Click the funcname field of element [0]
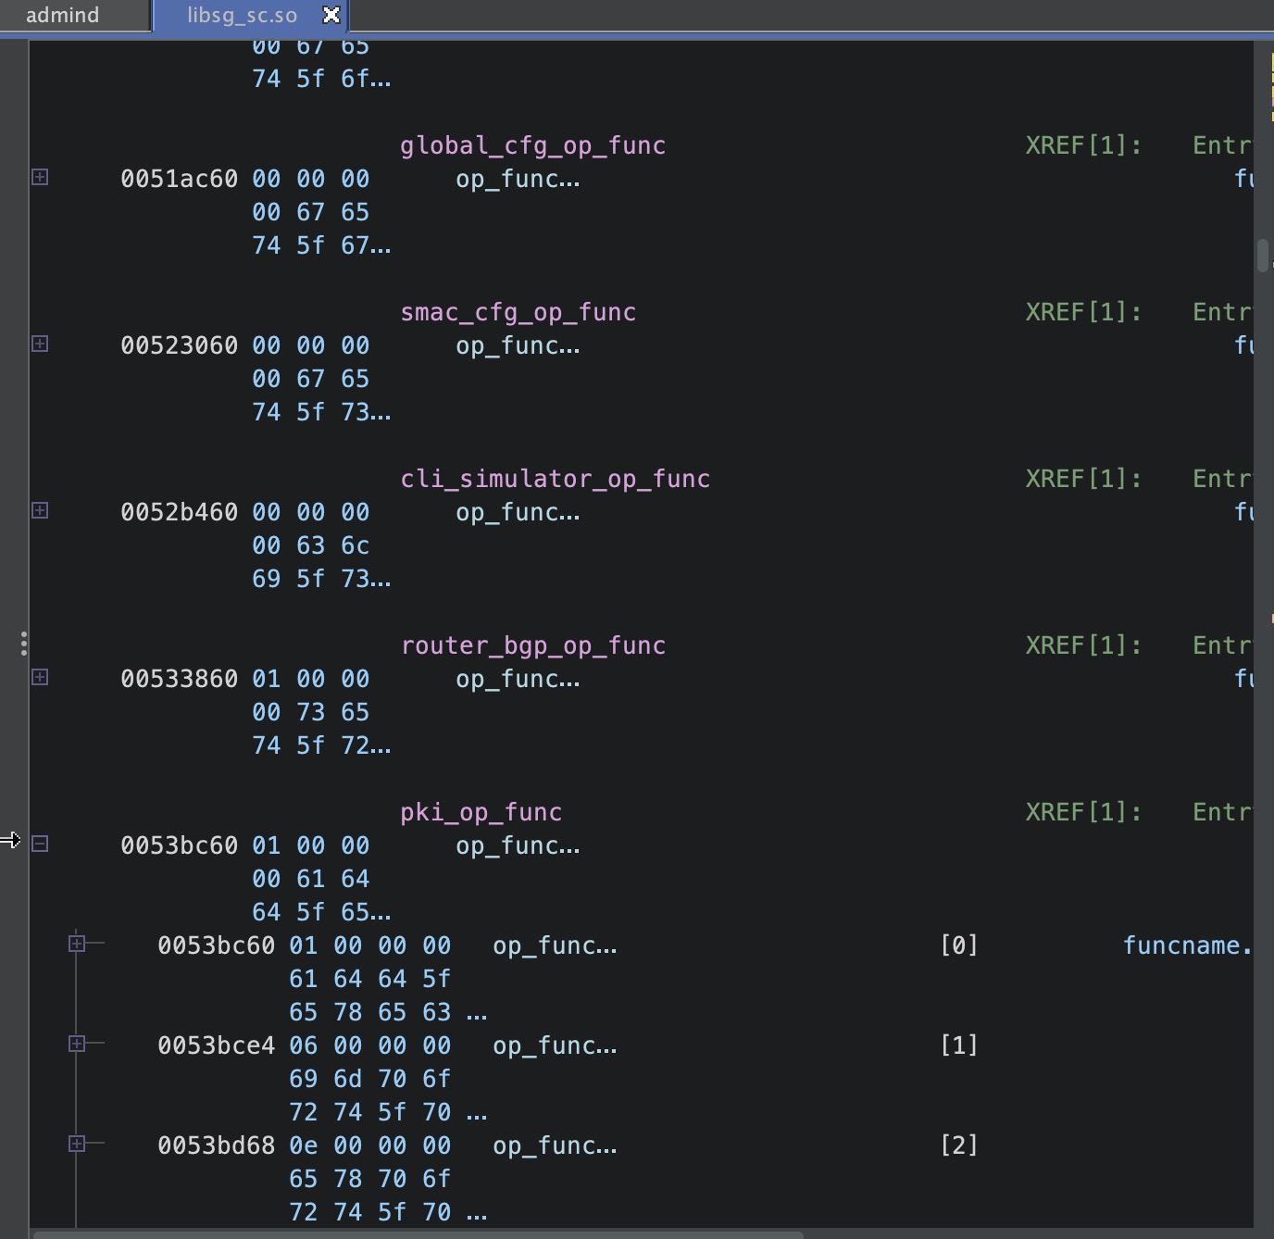 (x=1185, y=945)
